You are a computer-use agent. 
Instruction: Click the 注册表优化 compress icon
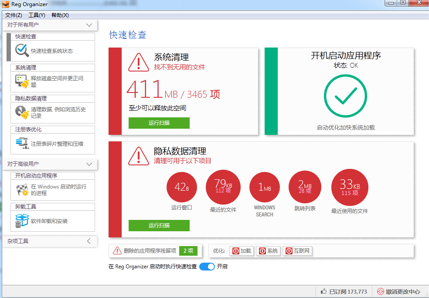click(x=22, y=143)
